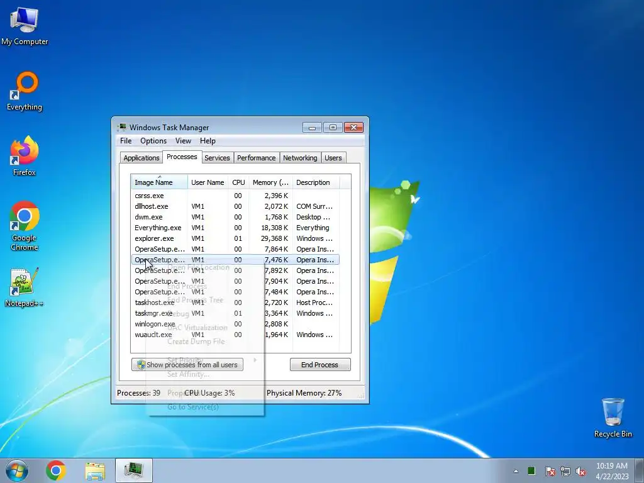Select OperaSetup row with 7,892 K memory
Screen dimensions: 644x483
coord(235,270)
